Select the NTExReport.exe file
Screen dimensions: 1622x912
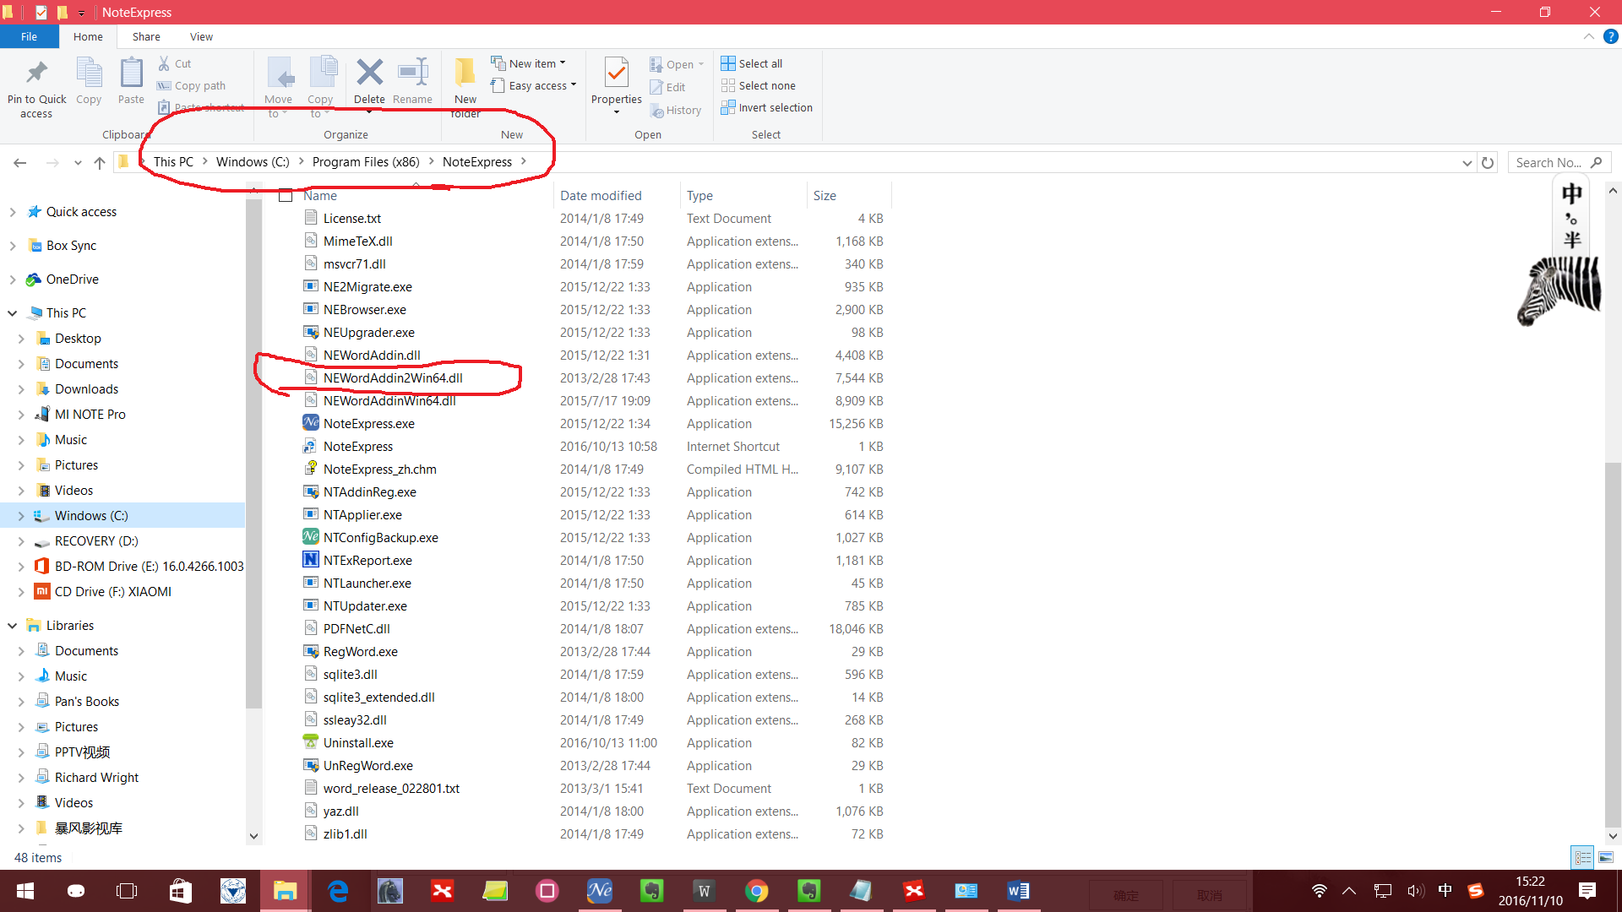367,560
